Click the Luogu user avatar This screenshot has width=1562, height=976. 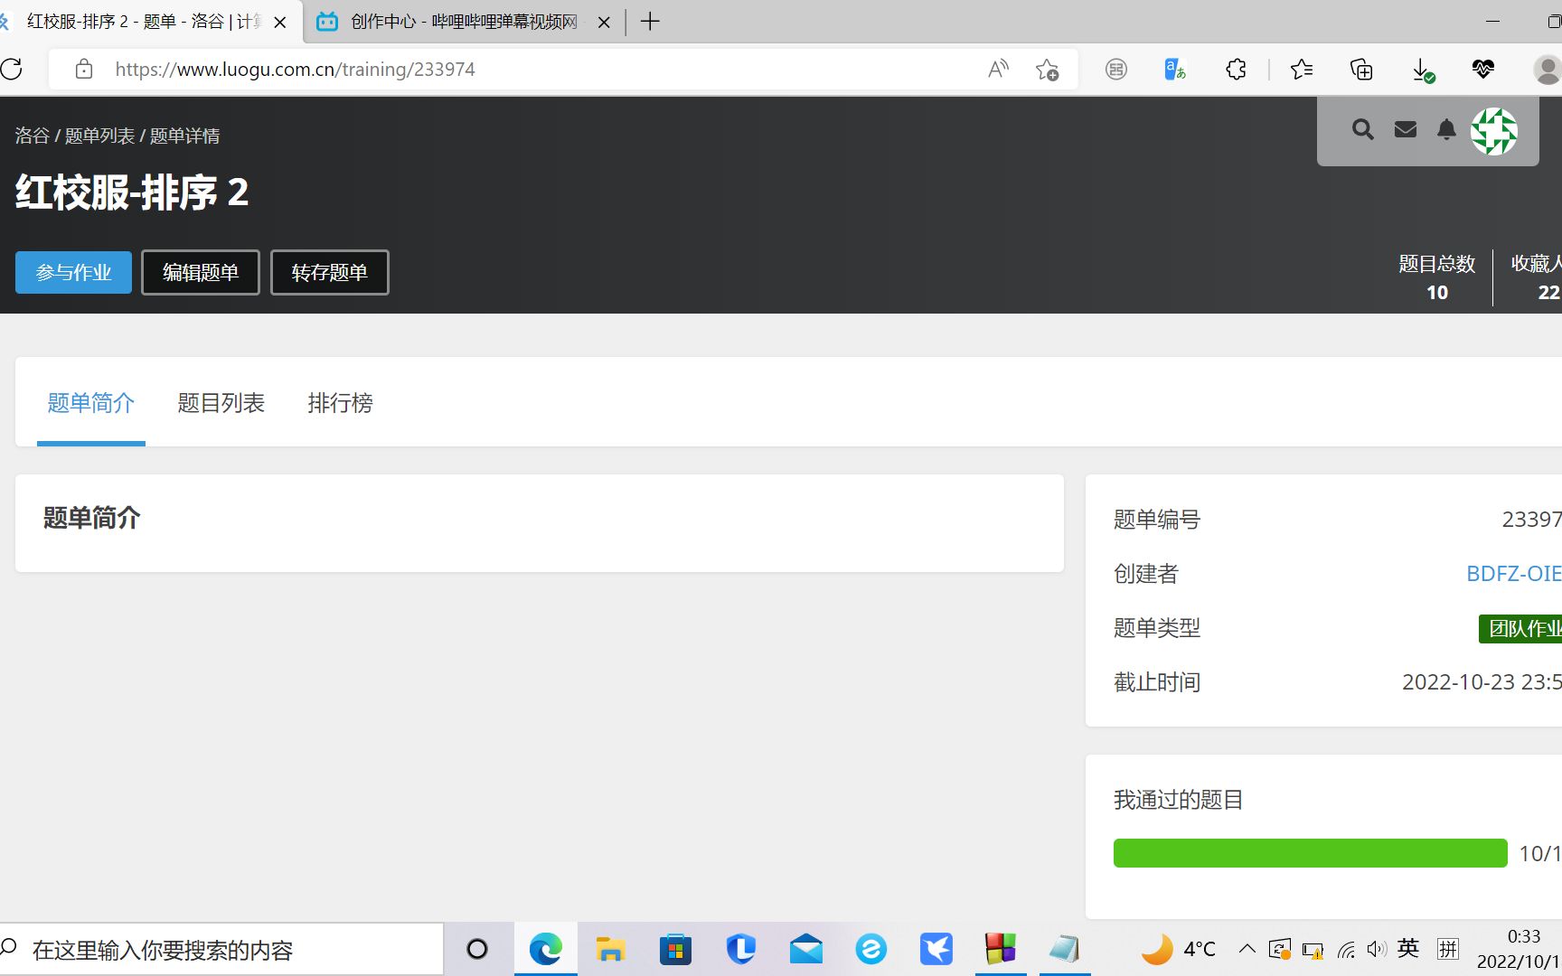[x=1494, y=132]
